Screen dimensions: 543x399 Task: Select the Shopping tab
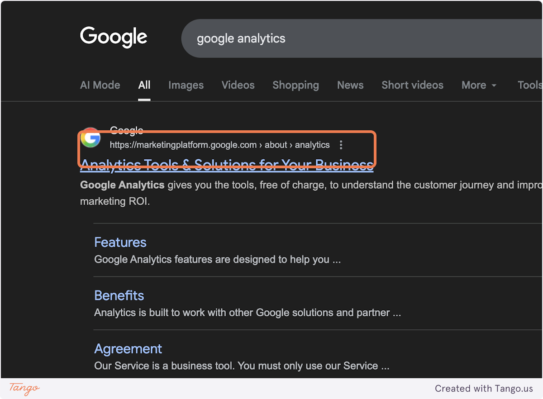pyautogui.click(x=295, y=85)
